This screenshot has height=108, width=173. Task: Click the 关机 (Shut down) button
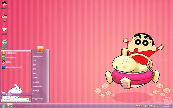pyautogui.click(x=36, y=99)
